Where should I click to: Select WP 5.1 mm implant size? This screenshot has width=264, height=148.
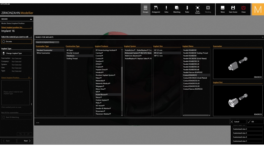167,56
